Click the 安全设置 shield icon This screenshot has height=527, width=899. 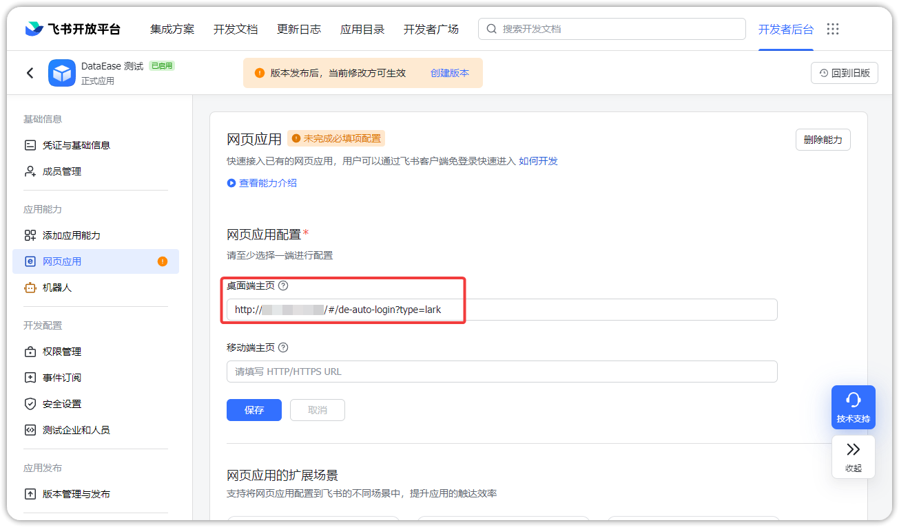(x=30, y=404)
